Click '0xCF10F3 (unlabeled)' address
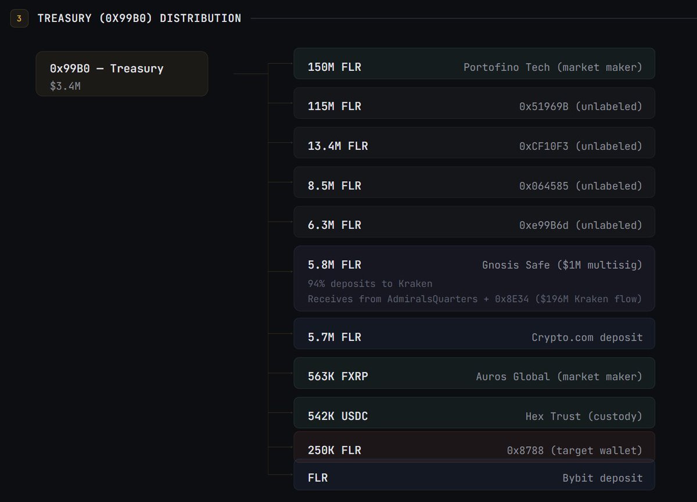 [x=581, y=146]
